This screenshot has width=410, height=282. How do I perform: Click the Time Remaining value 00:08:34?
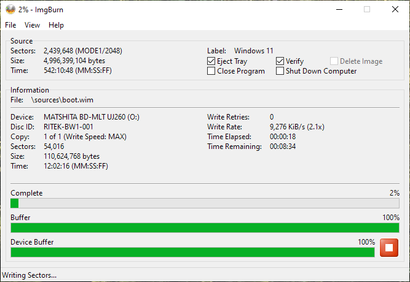(x=284, y=147)
